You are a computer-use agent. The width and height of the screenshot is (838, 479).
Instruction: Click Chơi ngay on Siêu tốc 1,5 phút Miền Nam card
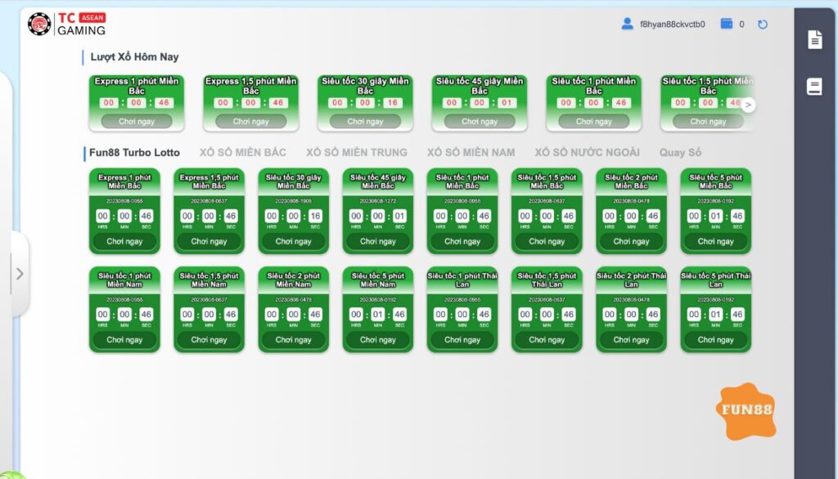209,339
